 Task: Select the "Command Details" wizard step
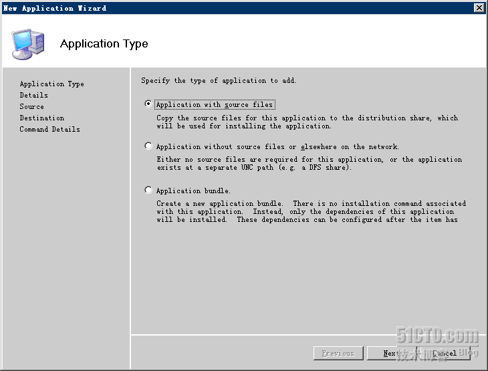49,129
